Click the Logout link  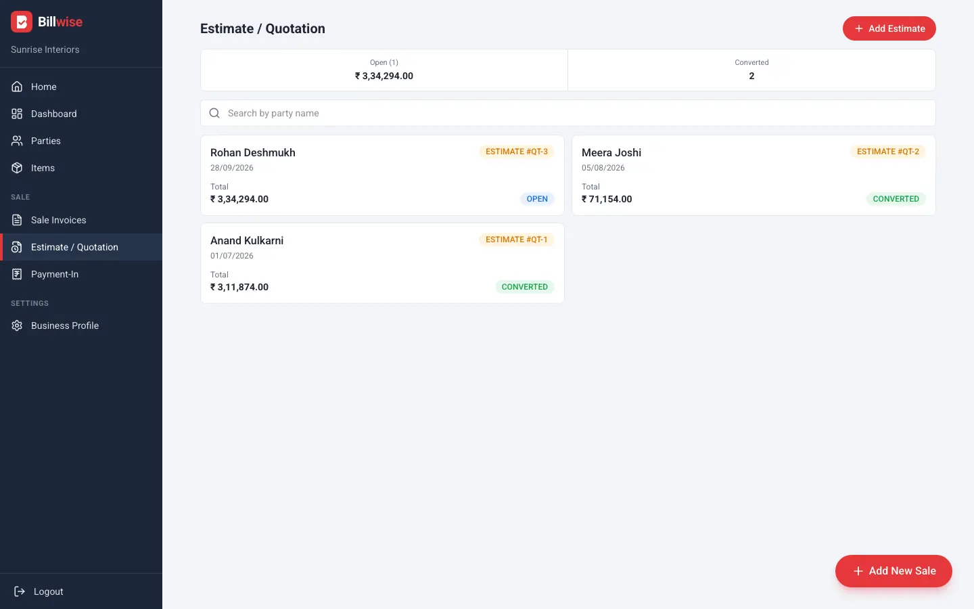click(x=81, y=591)
